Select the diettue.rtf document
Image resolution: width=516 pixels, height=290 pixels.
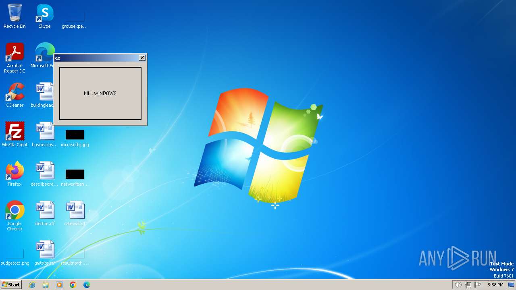45,213
